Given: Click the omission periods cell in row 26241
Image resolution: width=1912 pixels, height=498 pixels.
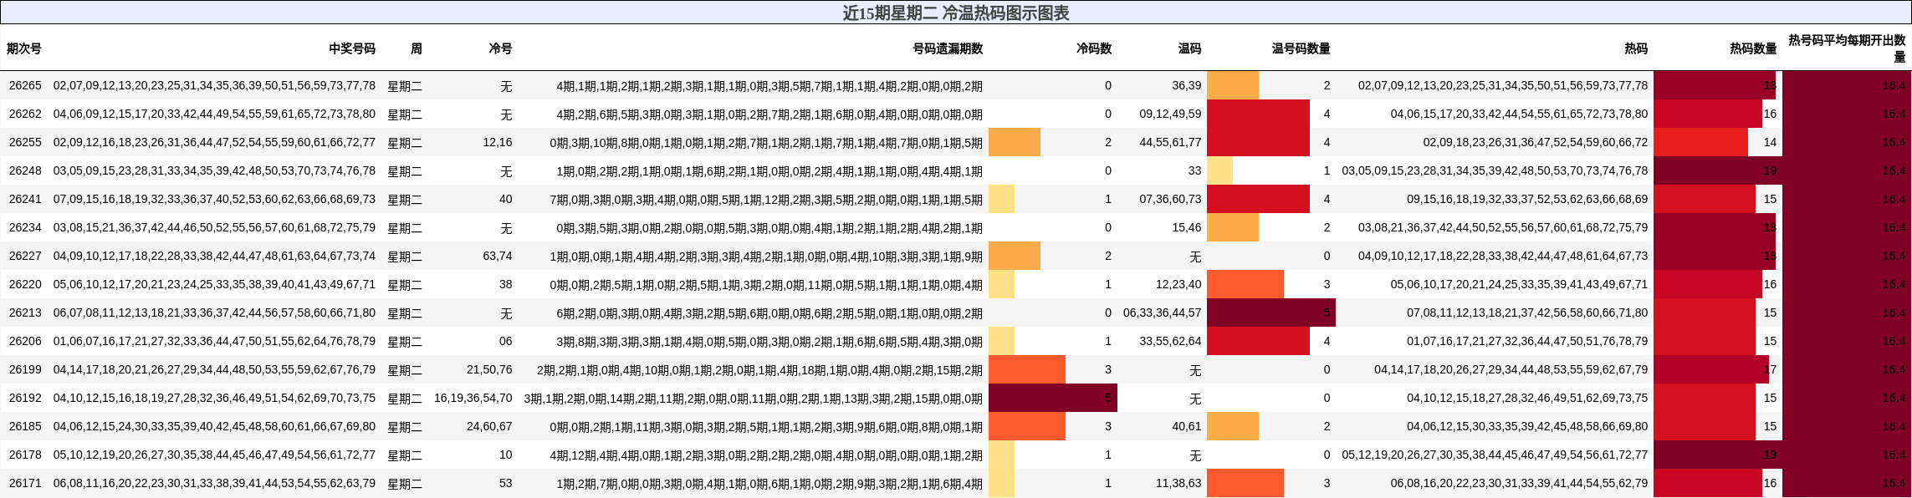Looking at the screenshot, I should pyautogui.click(x=766, y=199).
